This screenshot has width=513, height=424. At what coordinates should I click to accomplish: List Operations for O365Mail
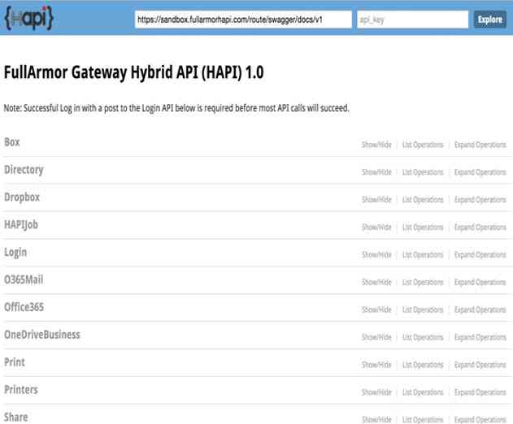(x=423, y=282)
